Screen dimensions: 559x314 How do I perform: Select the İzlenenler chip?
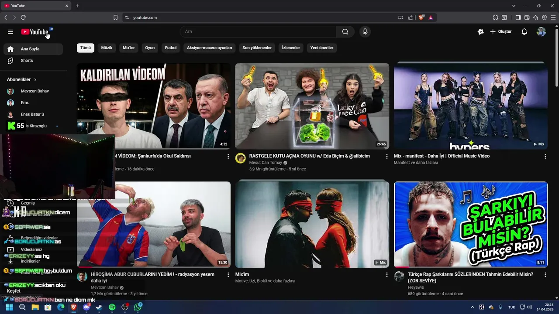[x=291, y=48]
